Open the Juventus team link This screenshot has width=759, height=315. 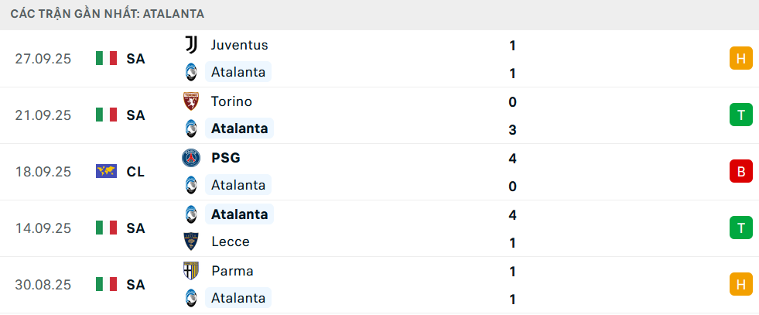point(239,45)
